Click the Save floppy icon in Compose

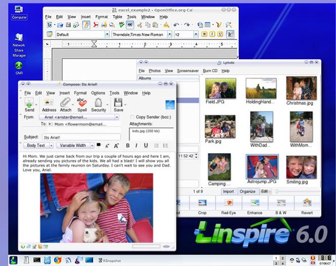click(118, 102)
